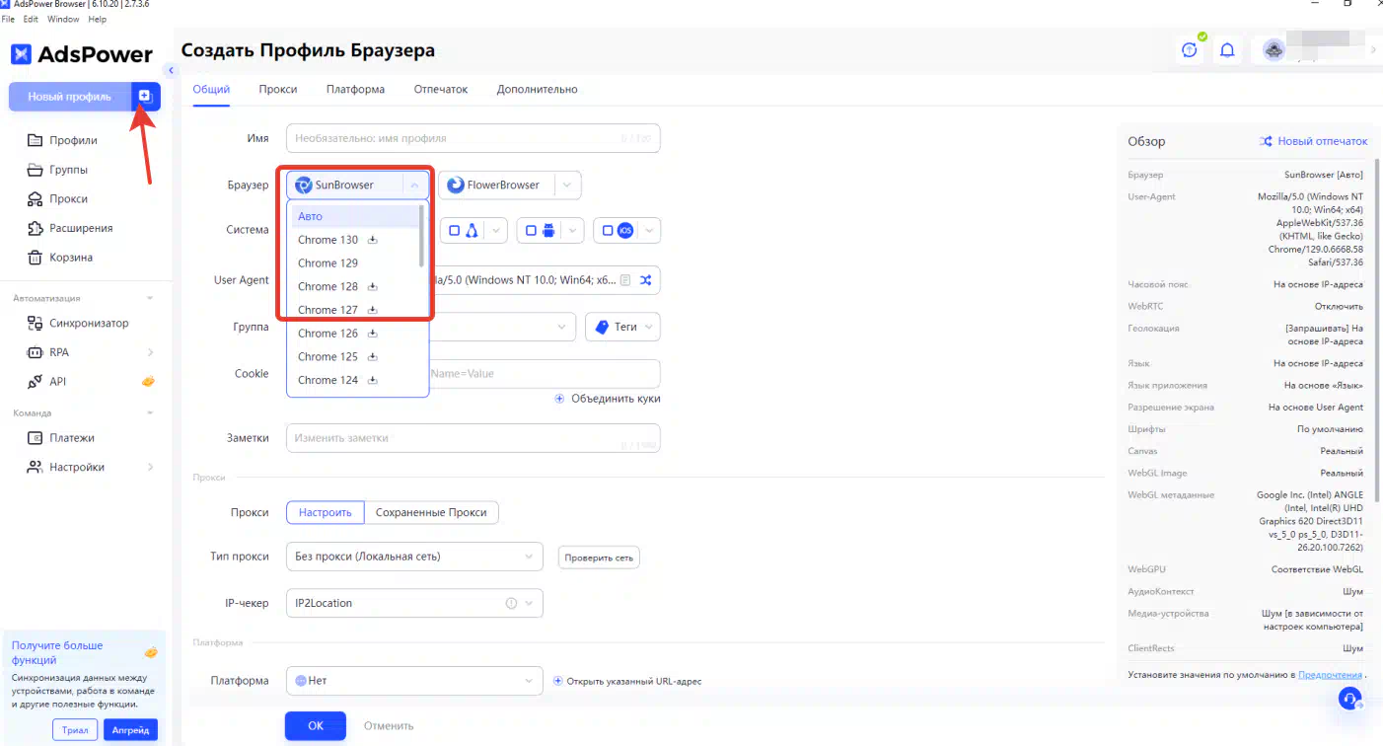Open the Android version dropdown arrow
Viewport: 1383px width, 746px height.
pos(572,231)
